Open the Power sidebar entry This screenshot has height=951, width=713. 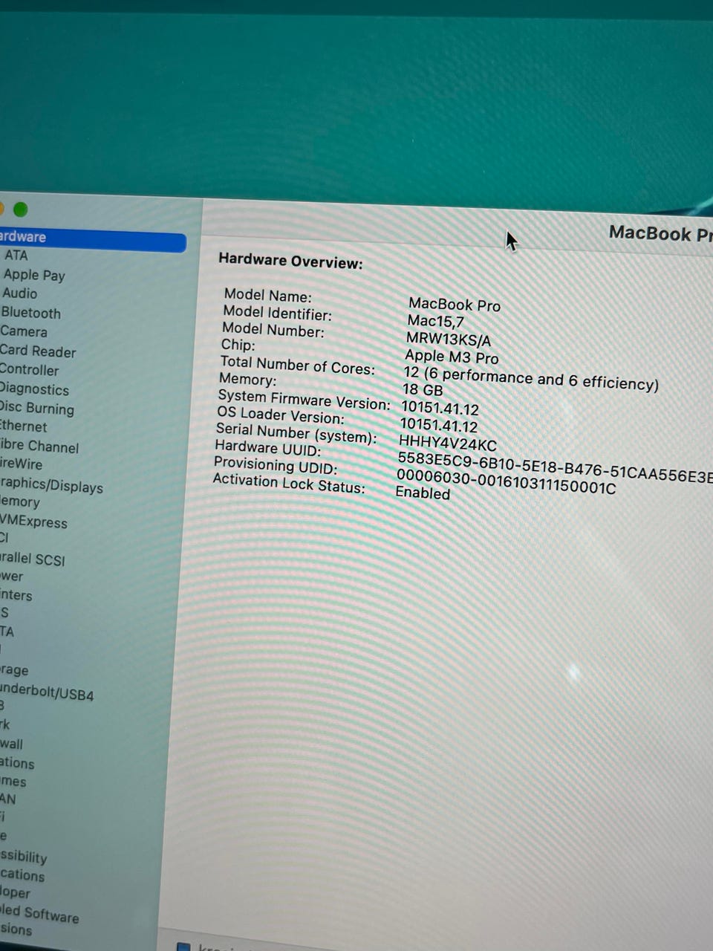coord(11,577)
